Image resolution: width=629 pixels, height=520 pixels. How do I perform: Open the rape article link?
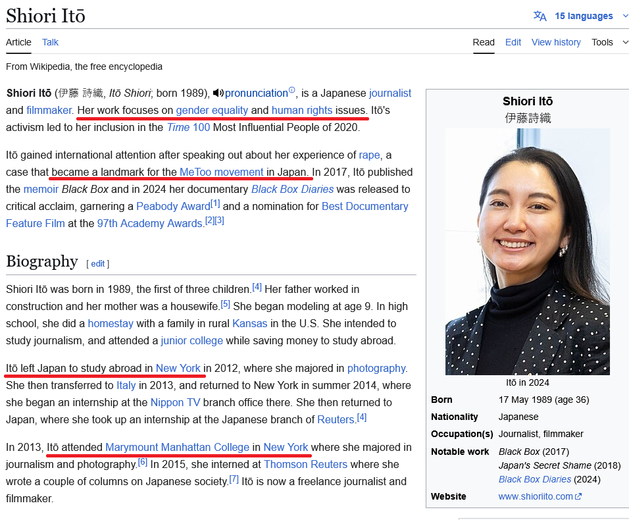369,155
